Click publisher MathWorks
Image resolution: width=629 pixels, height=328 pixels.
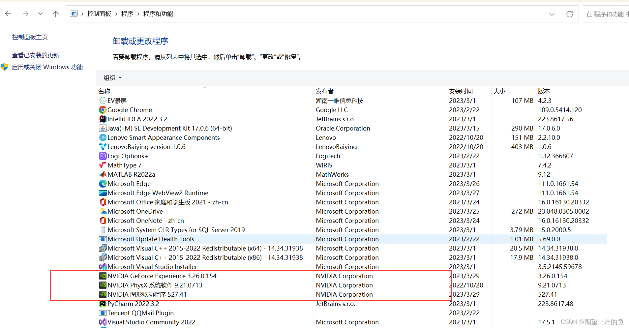(332, 174)
